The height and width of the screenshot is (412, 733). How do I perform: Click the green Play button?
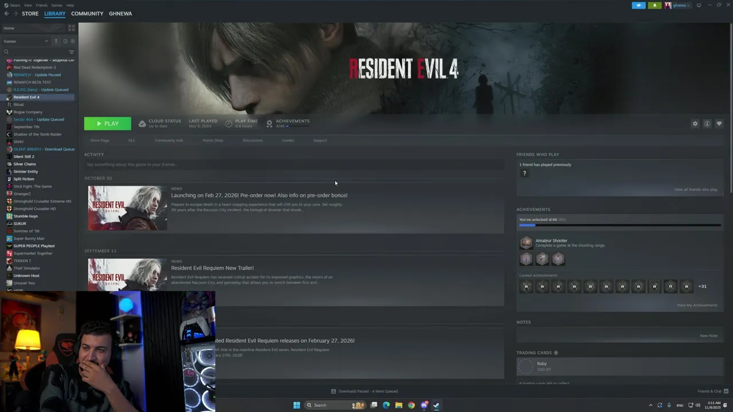pos(108,124)
